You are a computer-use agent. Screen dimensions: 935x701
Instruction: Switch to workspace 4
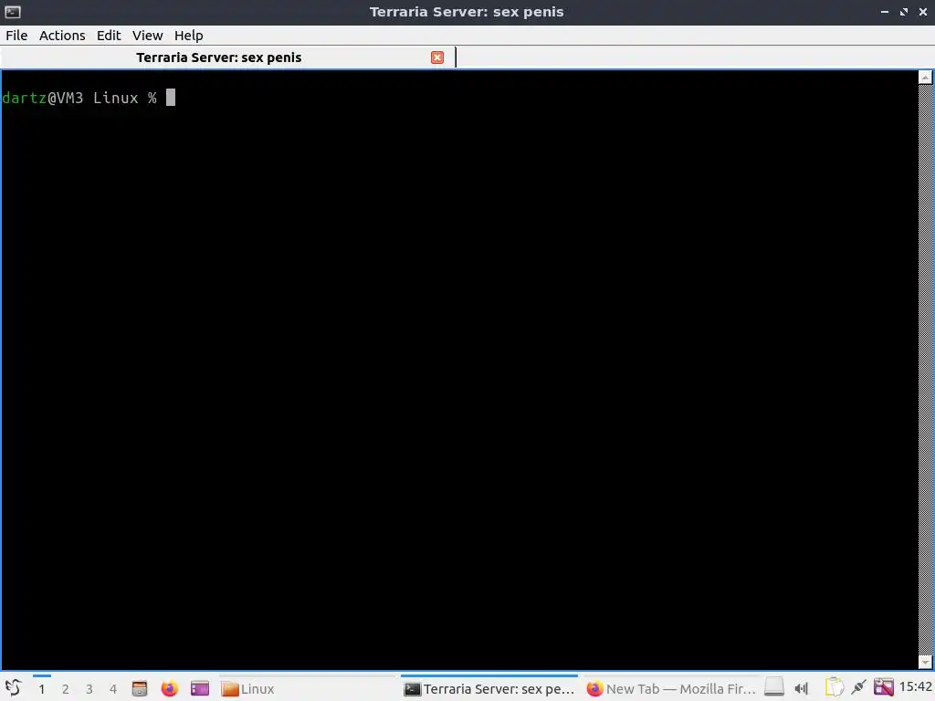113,689
